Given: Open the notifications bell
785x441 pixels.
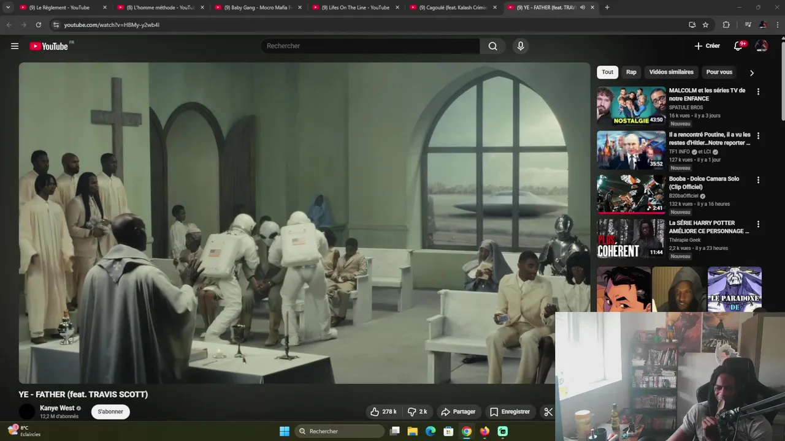Looking at the screenshot, I should click(738, 46).
